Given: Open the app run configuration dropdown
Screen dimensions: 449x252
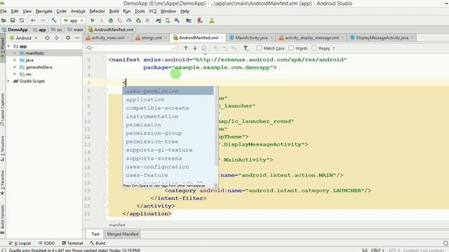Looking at the screenshot, I should click(73, 20).
